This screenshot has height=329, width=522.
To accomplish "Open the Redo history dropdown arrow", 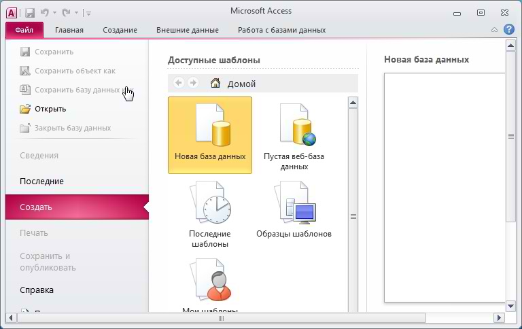I will (x=76, y=13).
